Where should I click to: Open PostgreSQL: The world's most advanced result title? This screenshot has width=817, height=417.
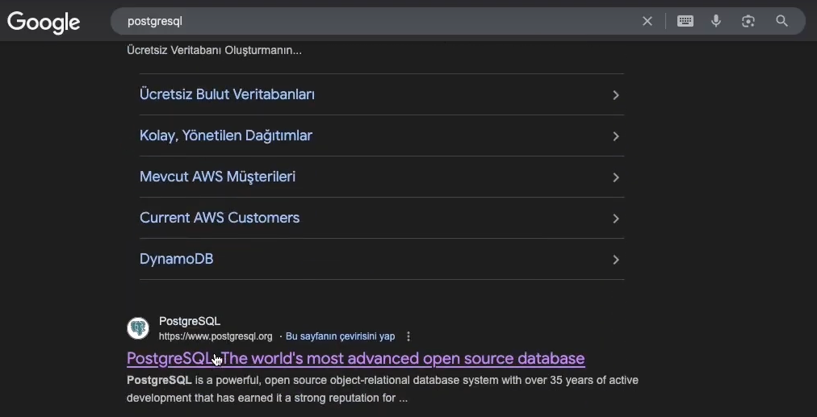tap(355, 358)
